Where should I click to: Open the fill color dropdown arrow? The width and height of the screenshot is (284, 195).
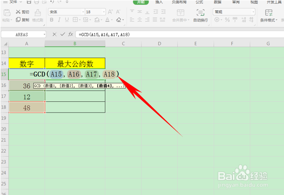102,20
